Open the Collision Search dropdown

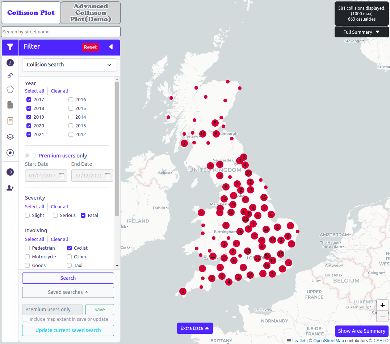[70, 65]
